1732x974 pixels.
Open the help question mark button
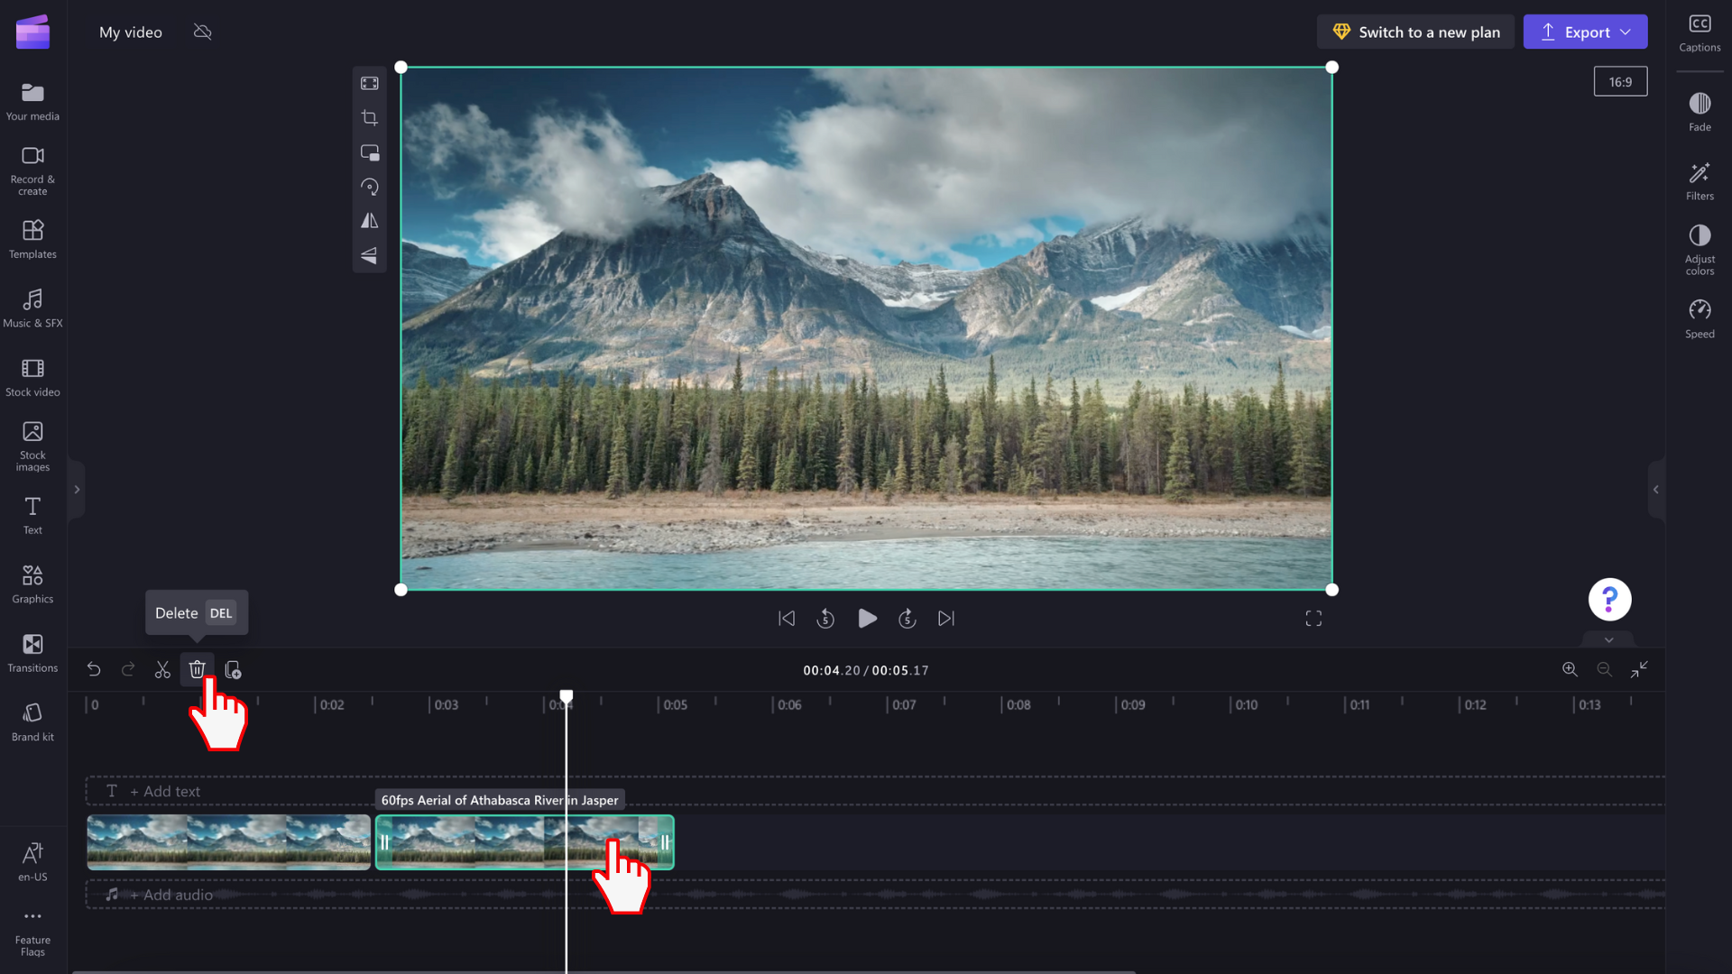[1609, 599]
